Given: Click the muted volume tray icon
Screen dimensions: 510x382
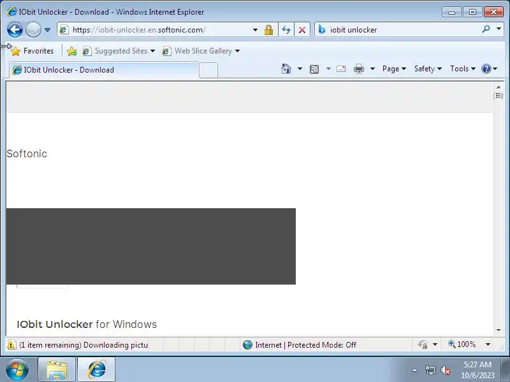Looking at the screenshot, I should (x=445, y=370).
